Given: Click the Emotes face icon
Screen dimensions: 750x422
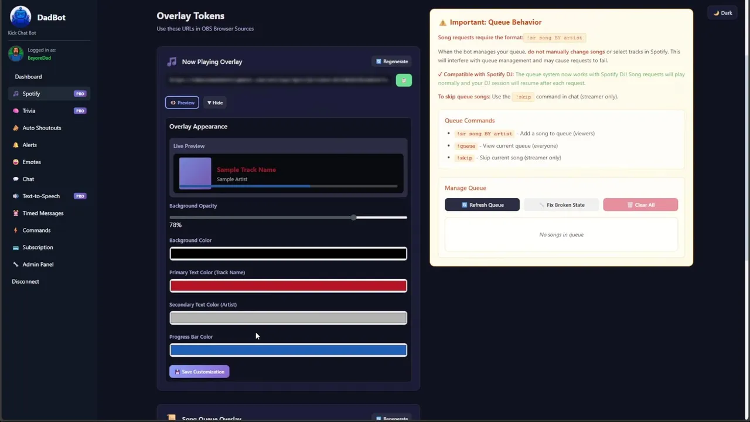Looking at the screenshot, I should (16, 162).
